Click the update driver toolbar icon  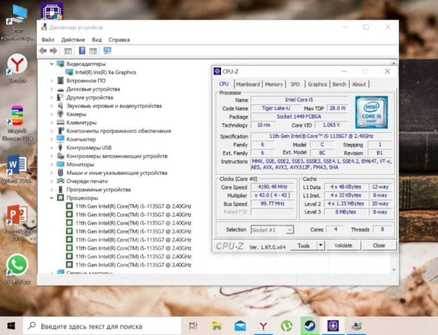coord(93,51)
